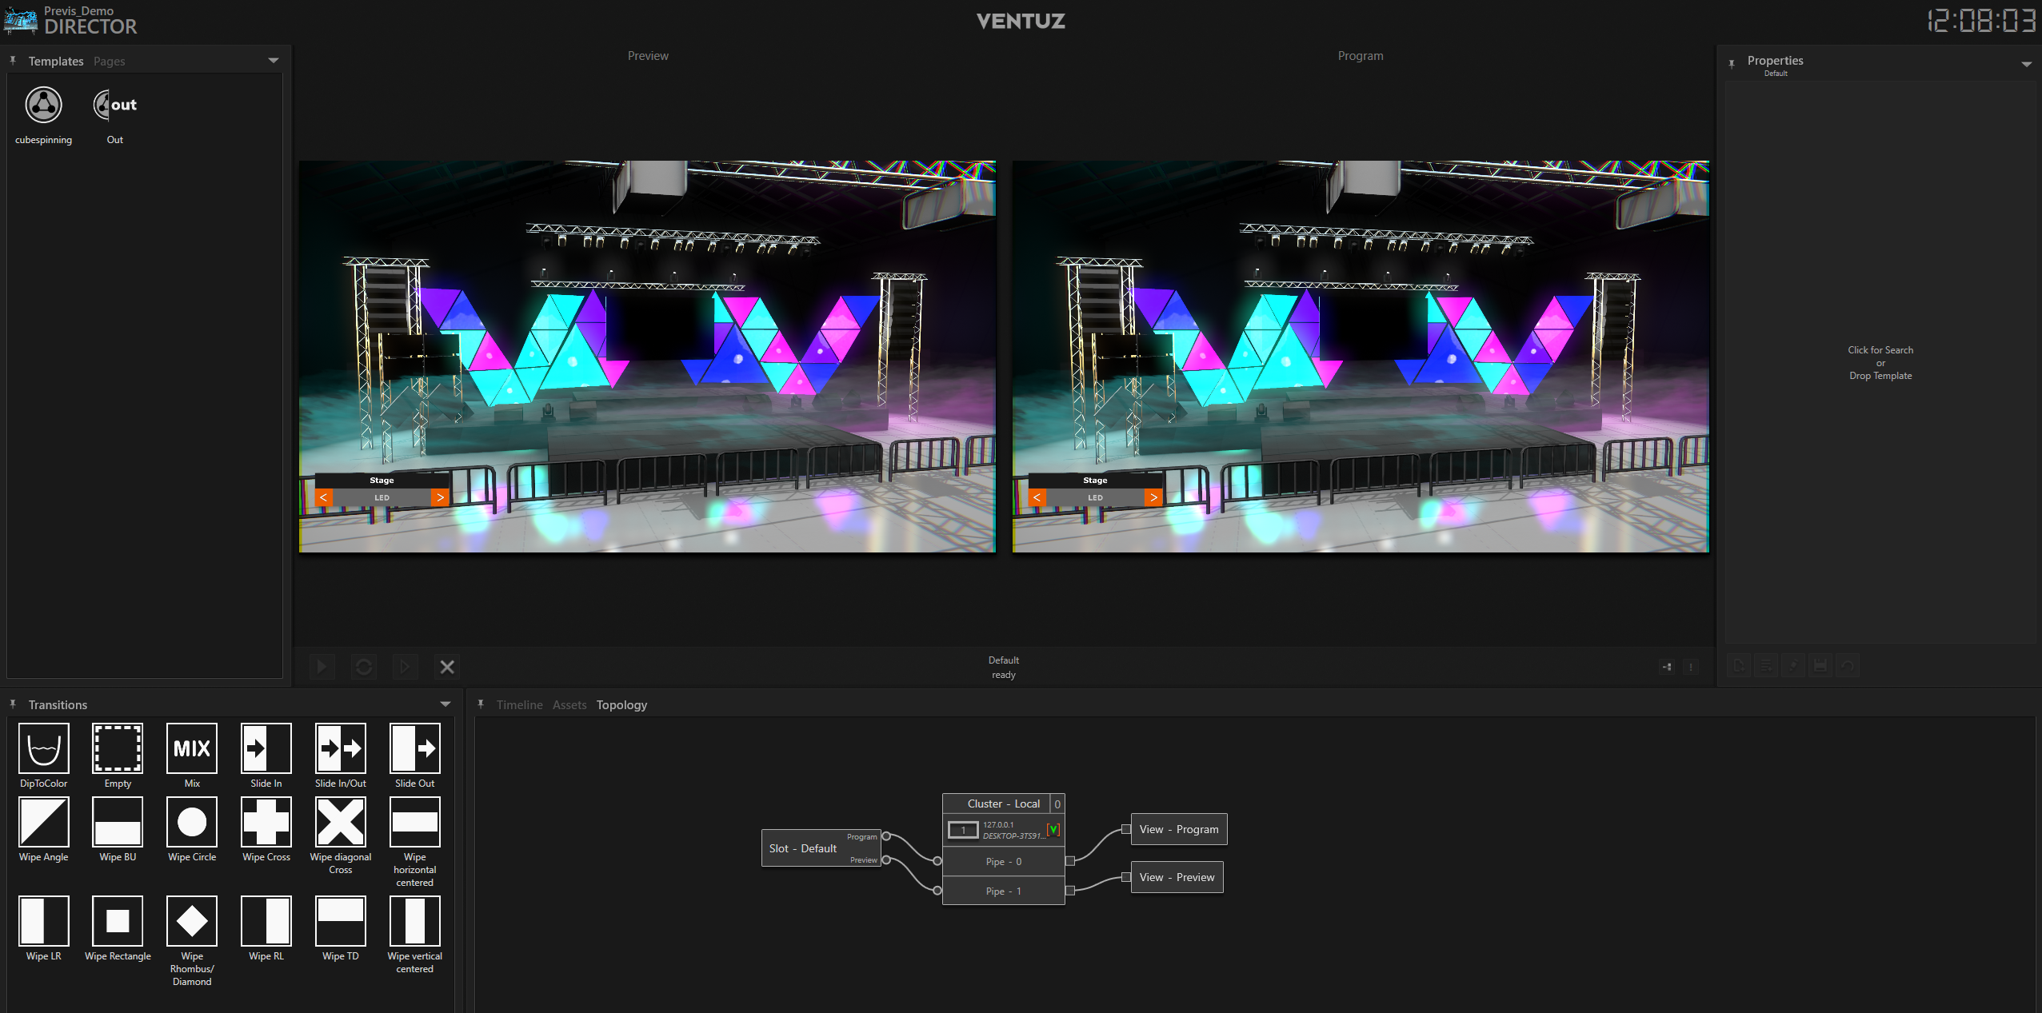Viewport: 2042px width, 1013px height.
Task: Open the Properties panel dropdown arrow
Action: click(2026, 64)
